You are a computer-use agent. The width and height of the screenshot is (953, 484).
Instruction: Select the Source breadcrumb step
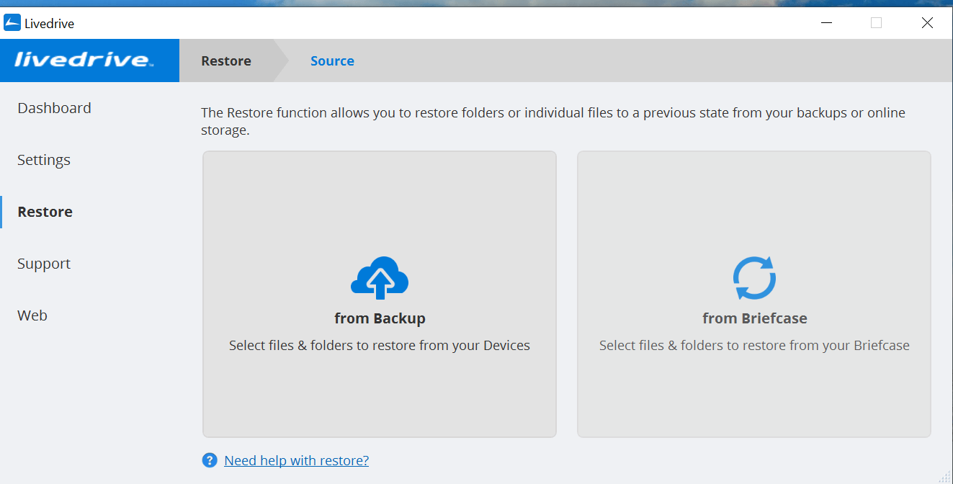(332, 60)
